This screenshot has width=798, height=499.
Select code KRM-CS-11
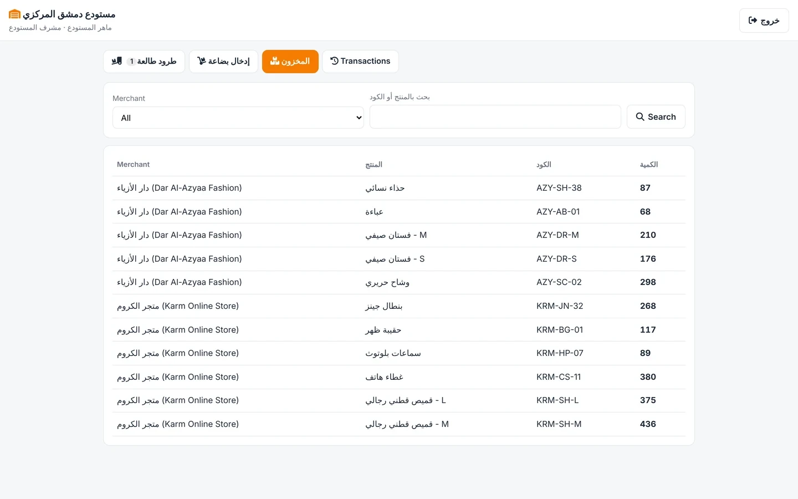(x=559, y=377)
